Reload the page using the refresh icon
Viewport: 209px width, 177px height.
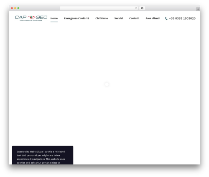(x=136, y=8)
